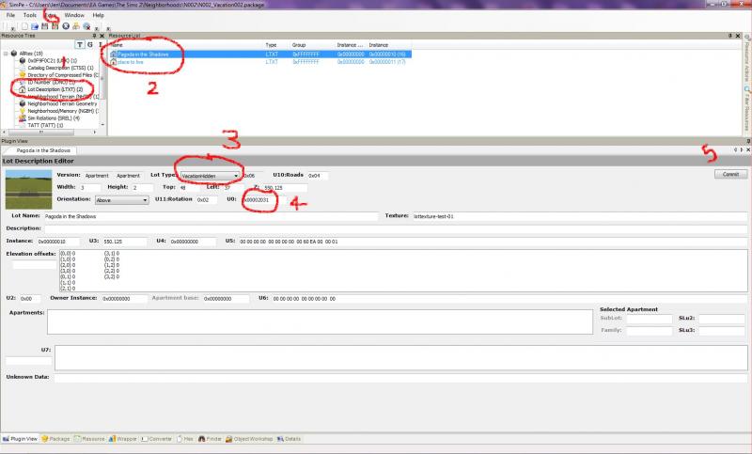The width and height of the screenshot is (752, 454).
Task: Toggle the T view button in Resource Tree
Action: coord(80,45)
